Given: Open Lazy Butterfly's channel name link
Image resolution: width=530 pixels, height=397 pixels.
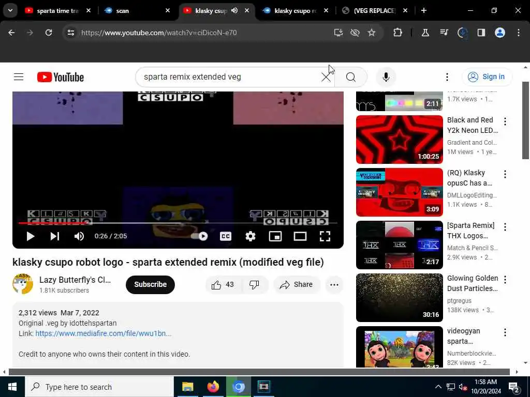Looking at the screenshot, I should 75,280.
